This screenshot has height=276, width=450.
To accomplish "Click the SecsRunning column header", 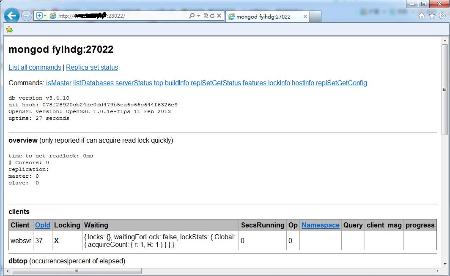I will point(263,225).
